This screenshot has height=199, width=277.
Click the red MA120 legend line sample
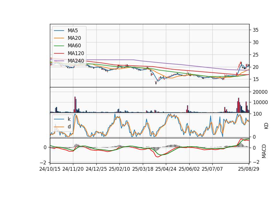[59, 53]
